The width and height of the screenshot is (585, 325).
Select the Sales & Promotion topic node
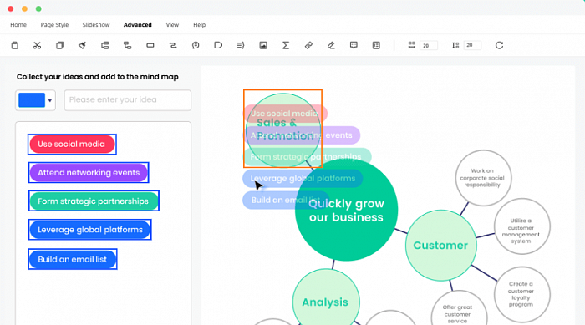[x=283, y=130]
